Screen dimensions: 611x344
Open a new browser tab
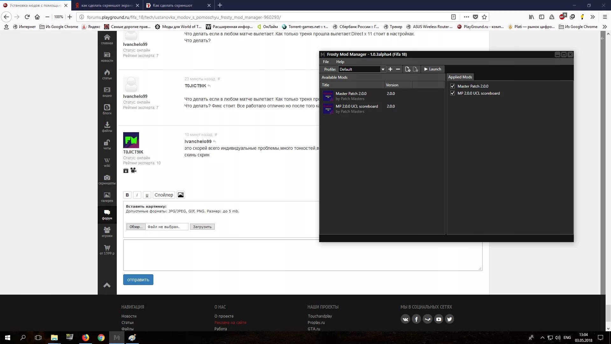coord(220,5)
